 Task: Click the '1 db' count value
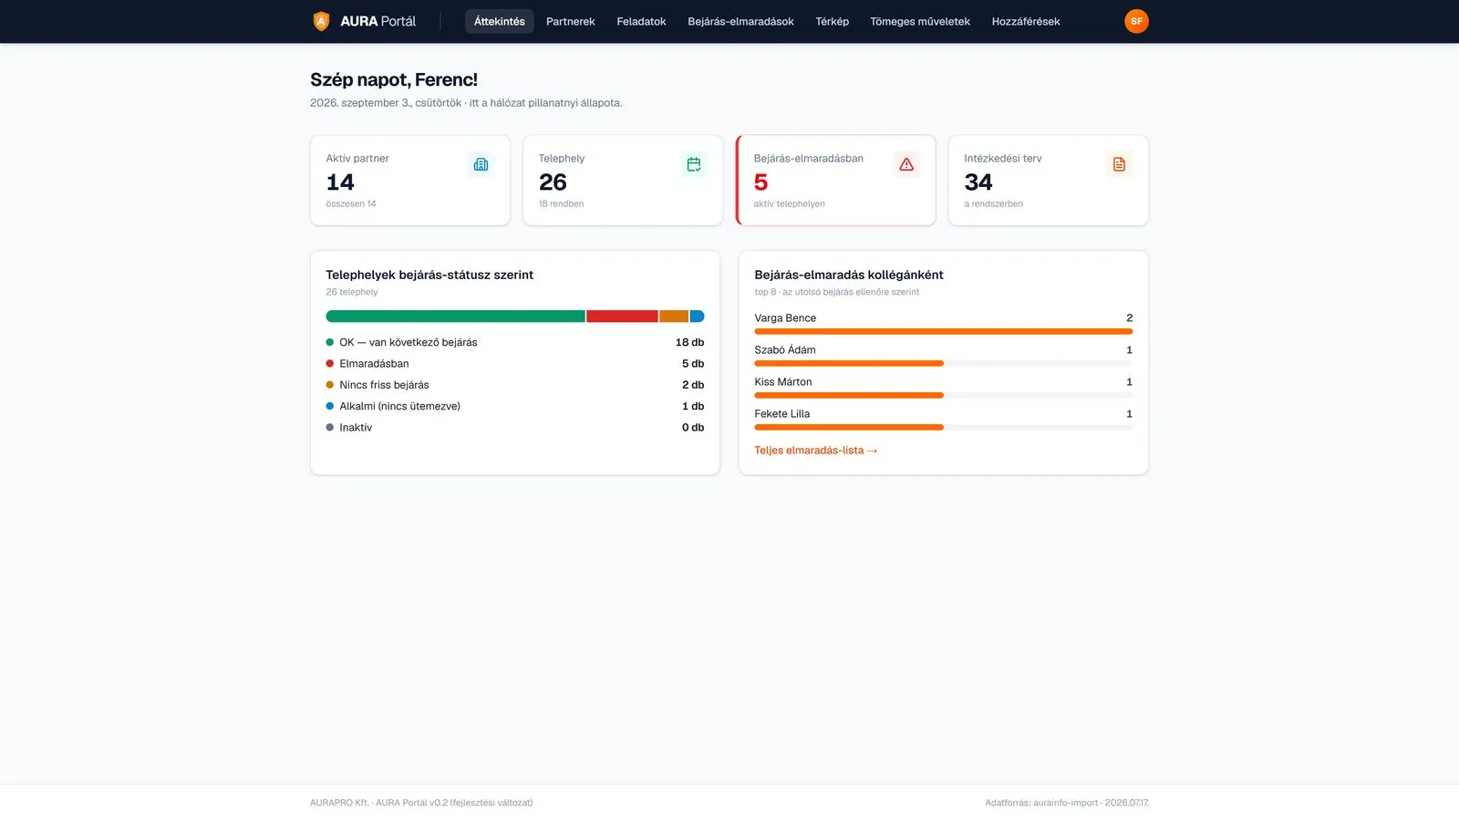coord(693,406)
